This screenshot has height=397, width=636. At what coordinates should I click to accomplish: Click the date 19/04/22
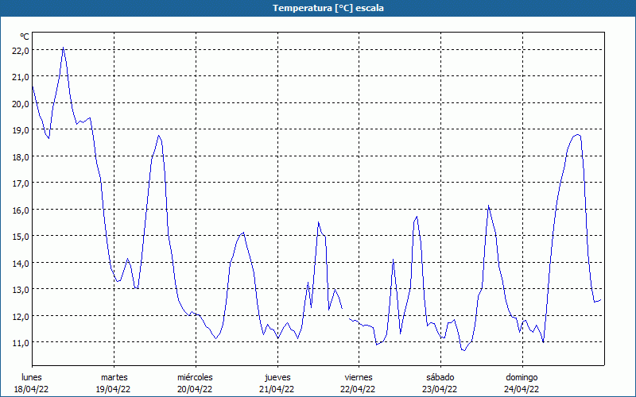pyautogui.click(x=113, y=389)
